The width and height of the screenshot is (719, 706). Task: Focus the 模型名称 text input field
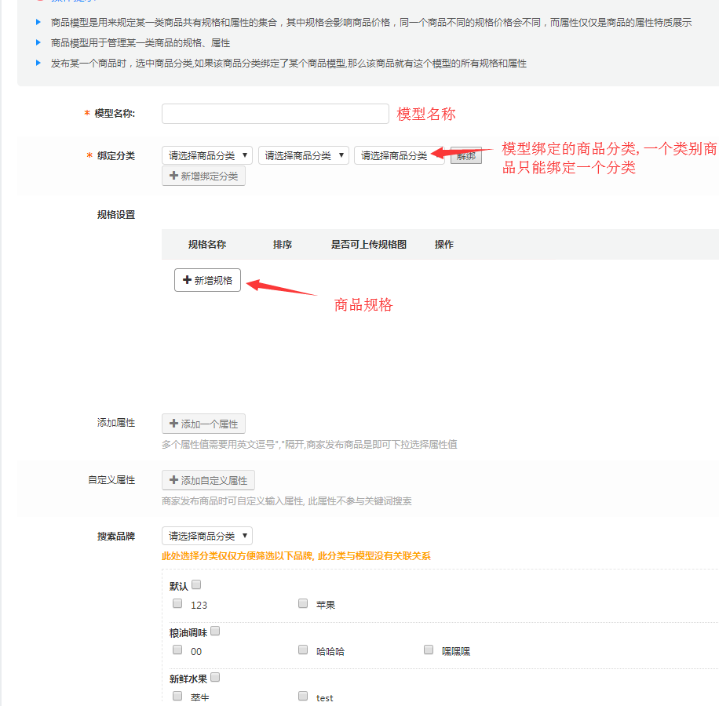pos(275,114)
